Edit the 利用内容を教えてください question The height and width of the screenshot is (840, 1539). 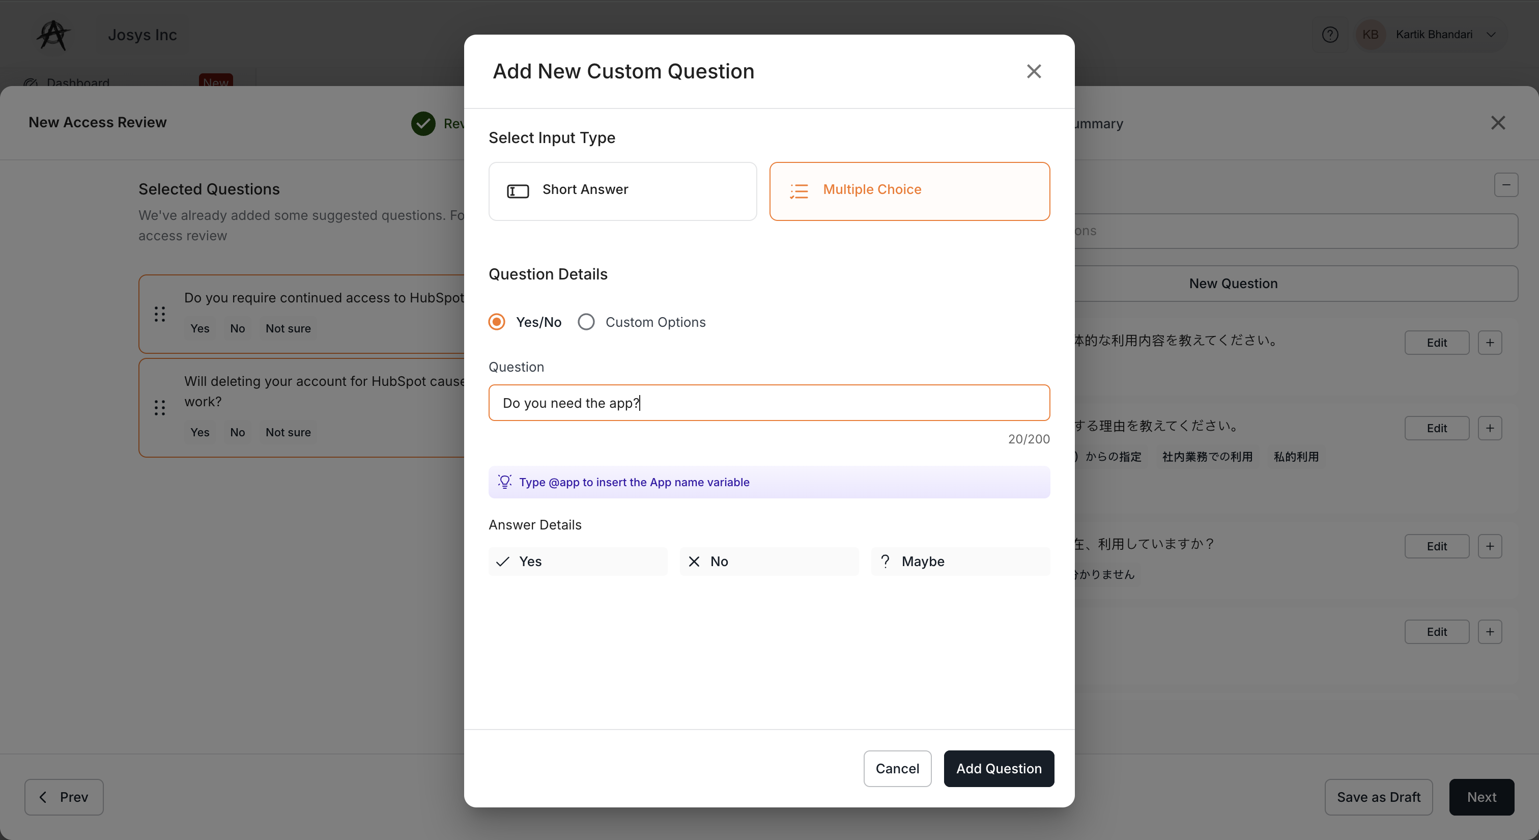tap(1436, 342)
